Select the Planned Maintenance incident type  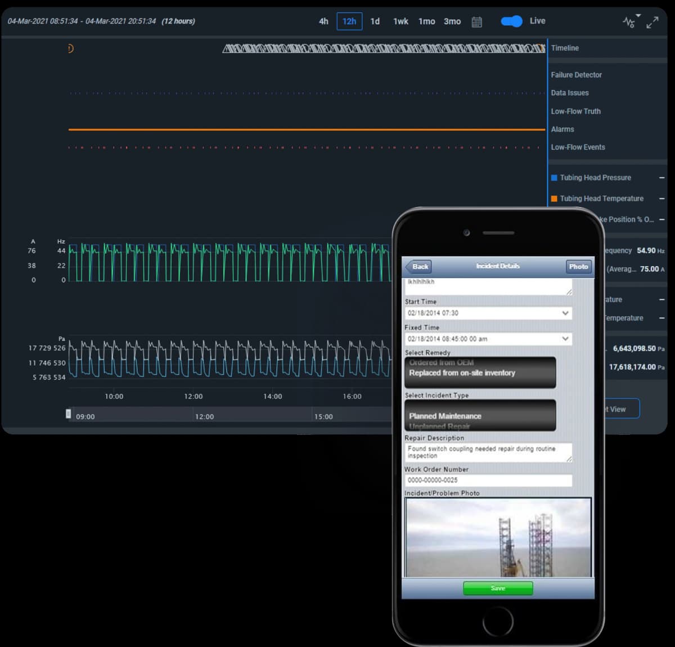click(445, 416)
